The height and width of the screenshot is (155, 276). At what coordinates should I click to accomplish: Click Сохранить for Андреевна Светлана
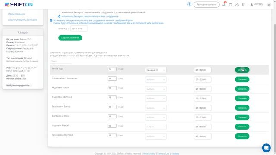tap(242, 99)
